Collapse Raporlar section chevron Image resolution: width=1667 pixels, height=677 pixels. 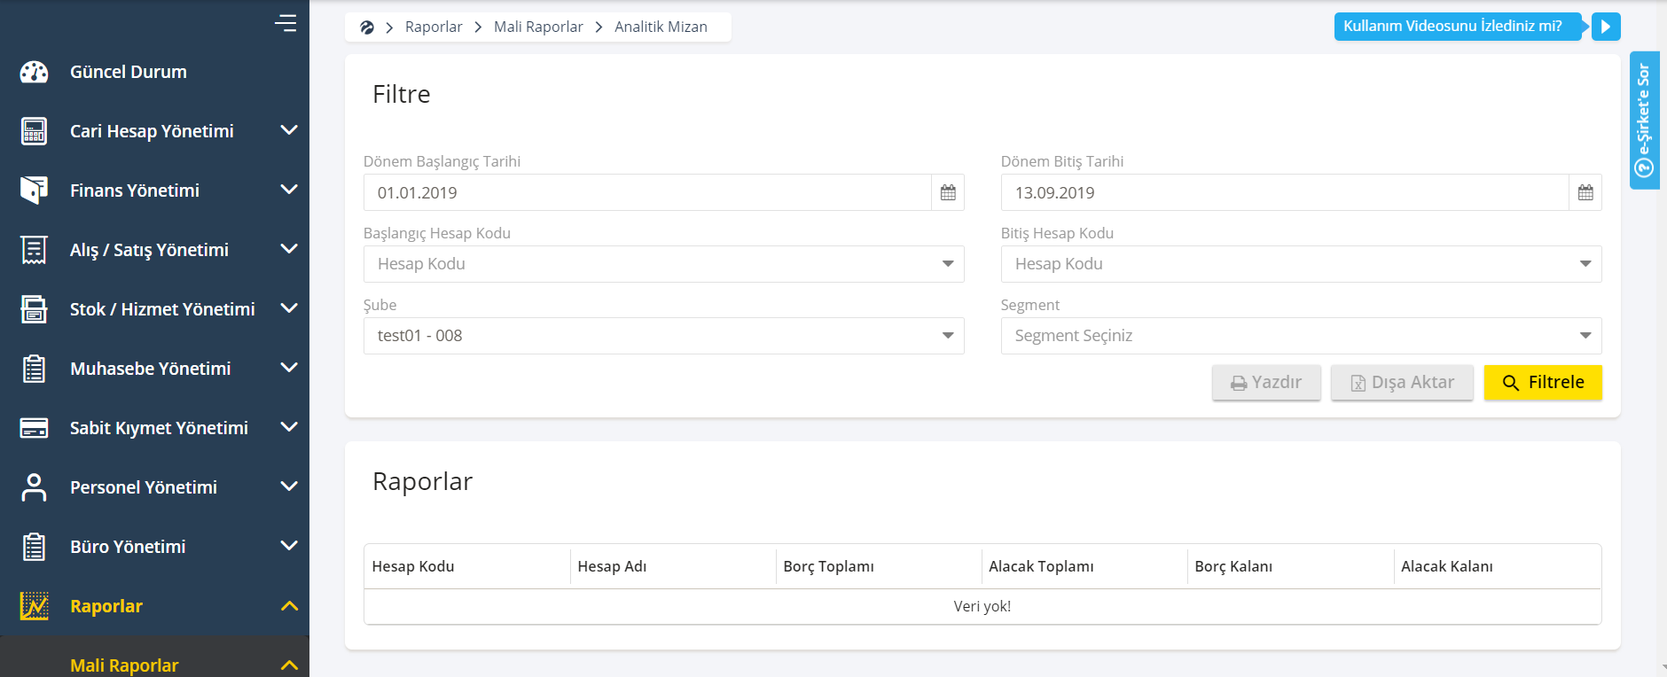coord(289,606)
